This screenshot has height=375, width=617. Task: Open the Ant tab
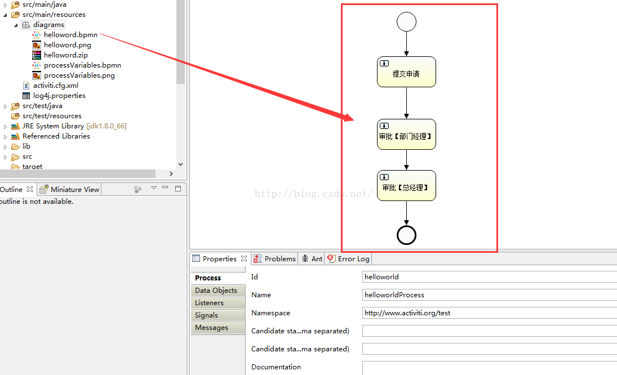pyautogui.click(x=312, y=258)
